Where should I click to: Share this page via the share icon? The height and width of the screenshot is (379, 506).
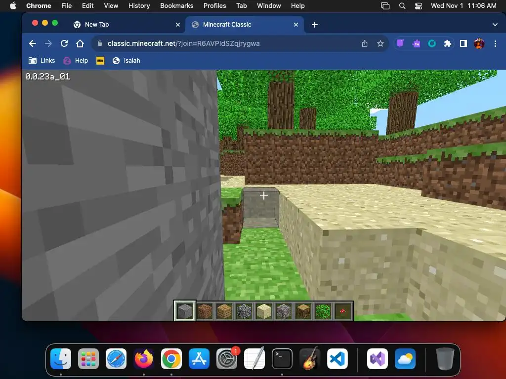pyautogui.click(x=365, y=43)
